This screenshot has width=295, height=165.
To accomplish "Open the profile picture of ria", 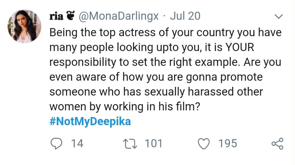I will [24, 26].
